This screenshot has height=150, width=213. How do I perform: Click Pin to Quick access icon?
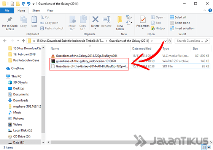click(x=10, y=20)
